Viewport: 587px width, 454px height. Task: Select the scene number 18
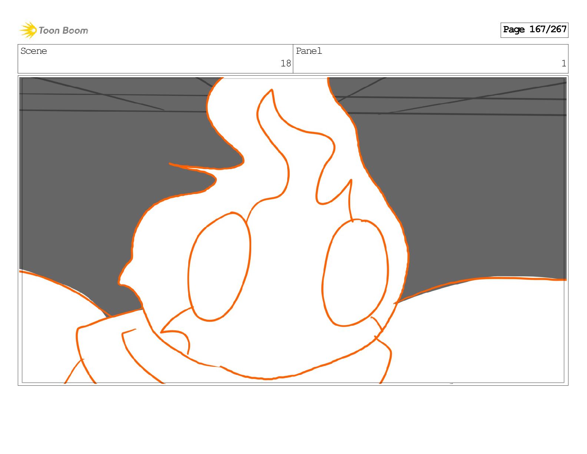pyautogui.click(x=286, y=63)
